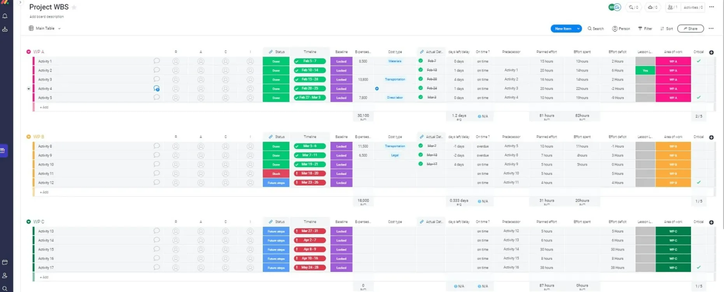This screenshot has height=292, width=724.
Task: Click pink WP A area label for Activity 1
Action: 673,61
